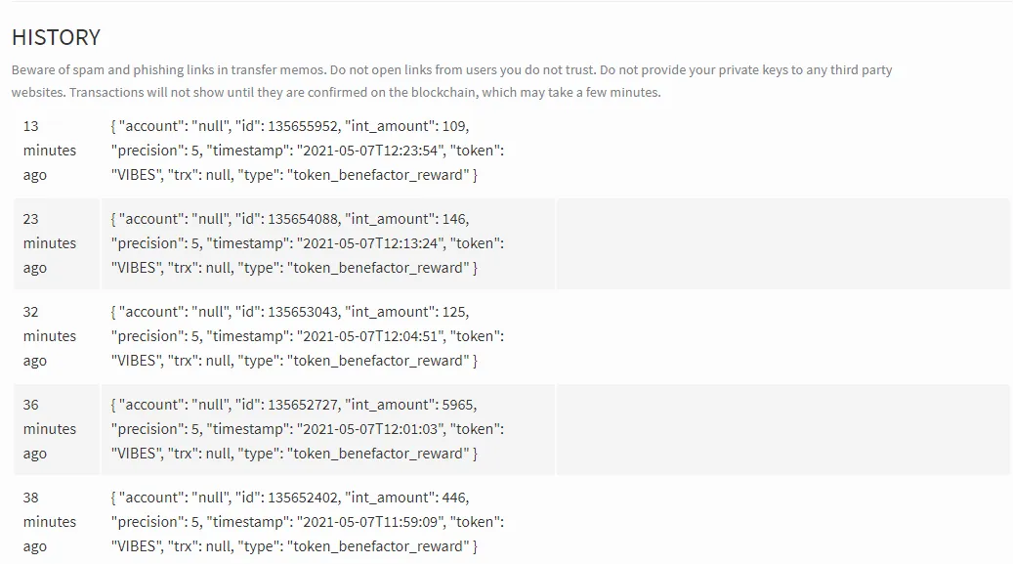
Task: Click the int_amount 5965 transaction text
Action: [x=411, y=405]
